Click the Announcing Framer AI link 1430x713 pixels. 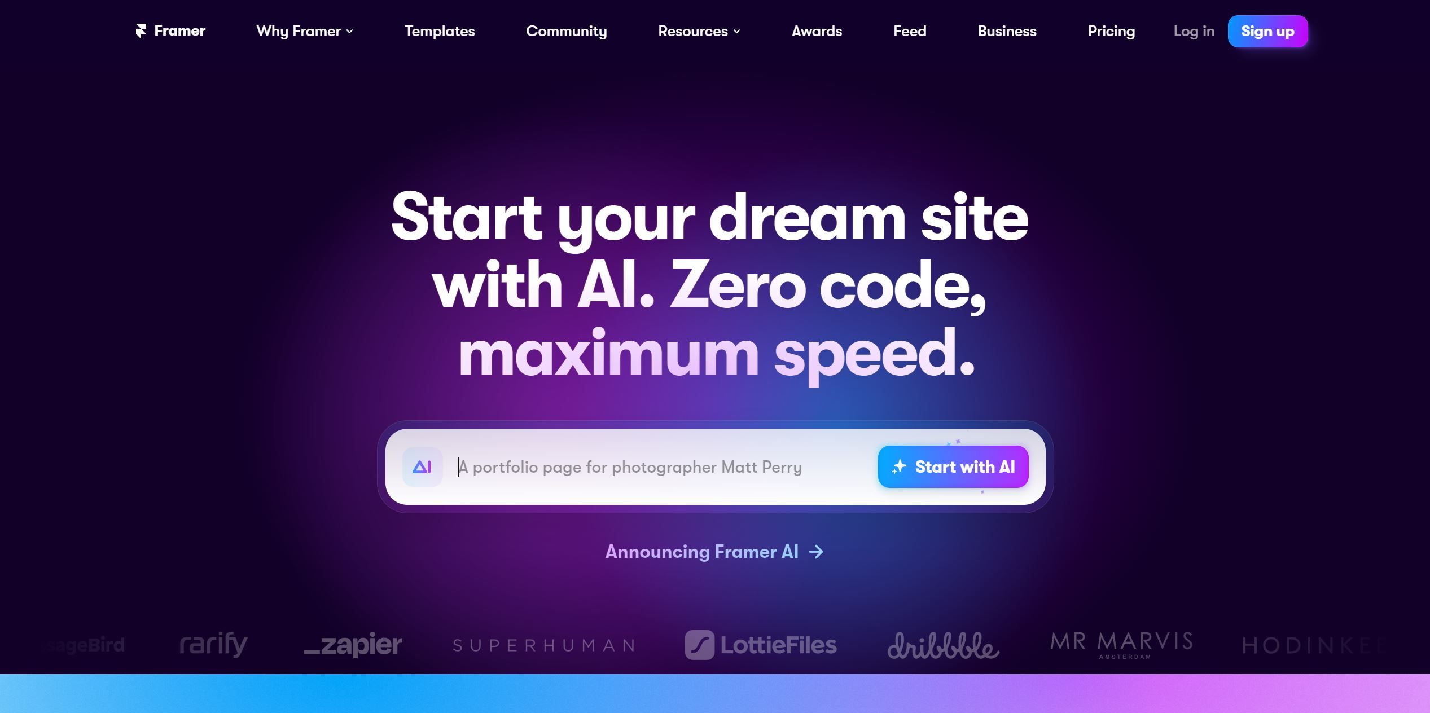[x=714, y=552]
